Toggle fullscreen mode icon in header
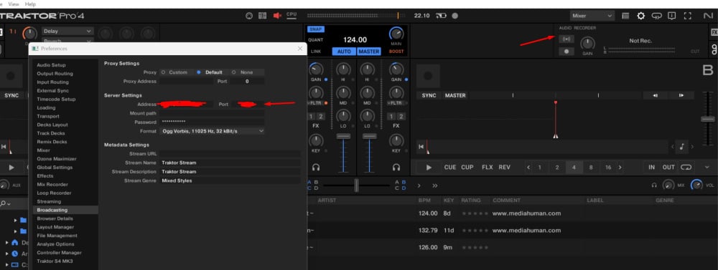 687,16
